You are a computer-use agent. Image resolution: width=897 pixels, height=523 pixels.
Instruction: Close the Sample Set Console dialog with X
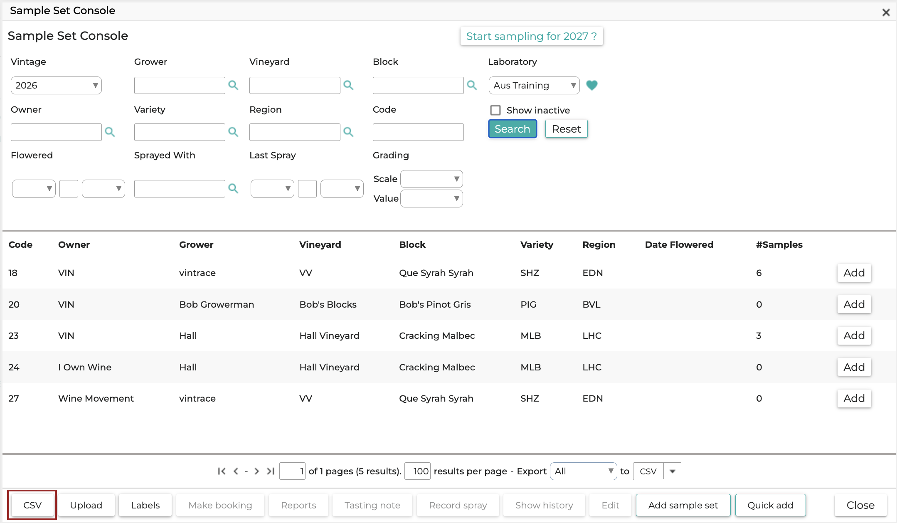pos(886,12)
